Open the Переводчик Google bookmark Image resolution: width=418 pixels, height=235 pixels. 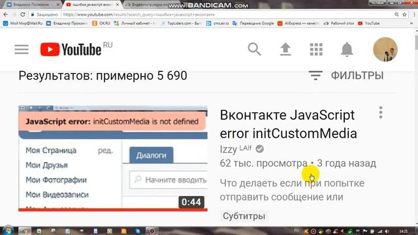[253, 23]
